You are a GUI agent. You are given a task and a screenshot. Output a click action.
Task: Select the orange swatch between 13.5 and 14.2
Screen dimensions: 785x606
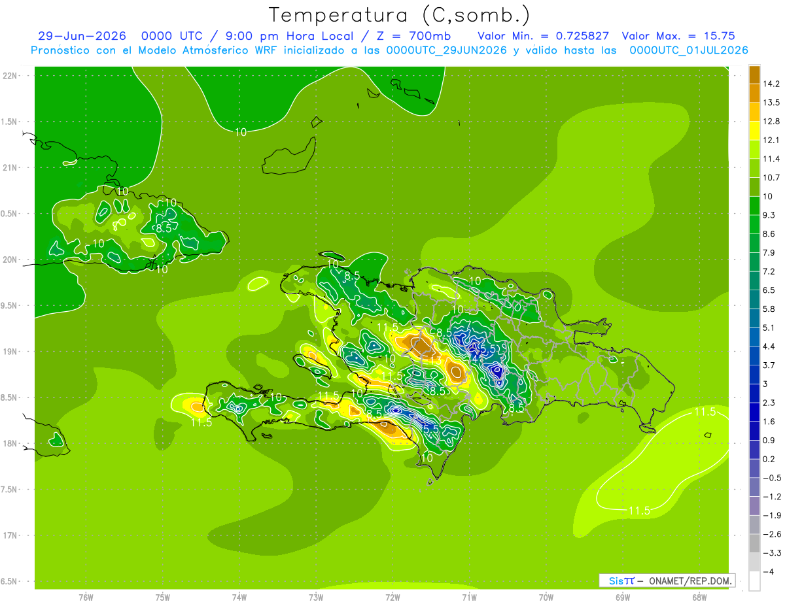(x=754, y=93)
